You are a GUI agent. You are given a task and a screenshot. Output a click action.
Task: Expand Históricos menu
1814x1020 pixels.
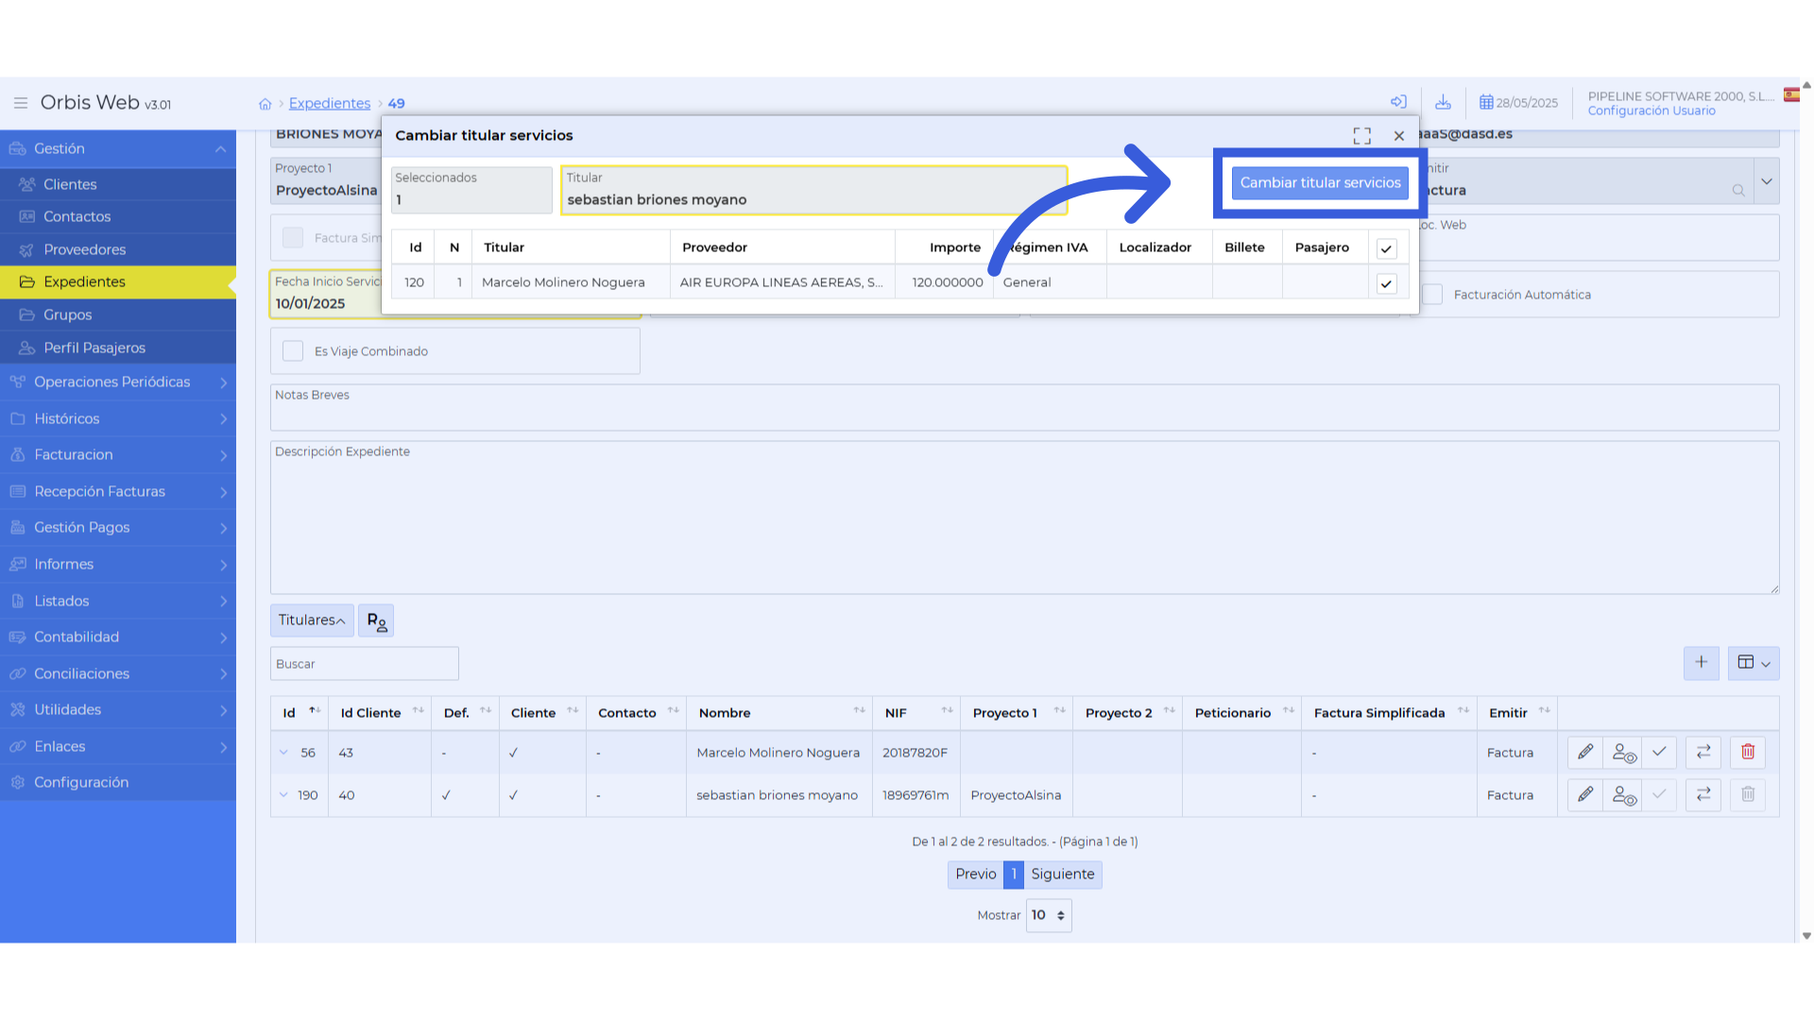[x=118, y=418]
